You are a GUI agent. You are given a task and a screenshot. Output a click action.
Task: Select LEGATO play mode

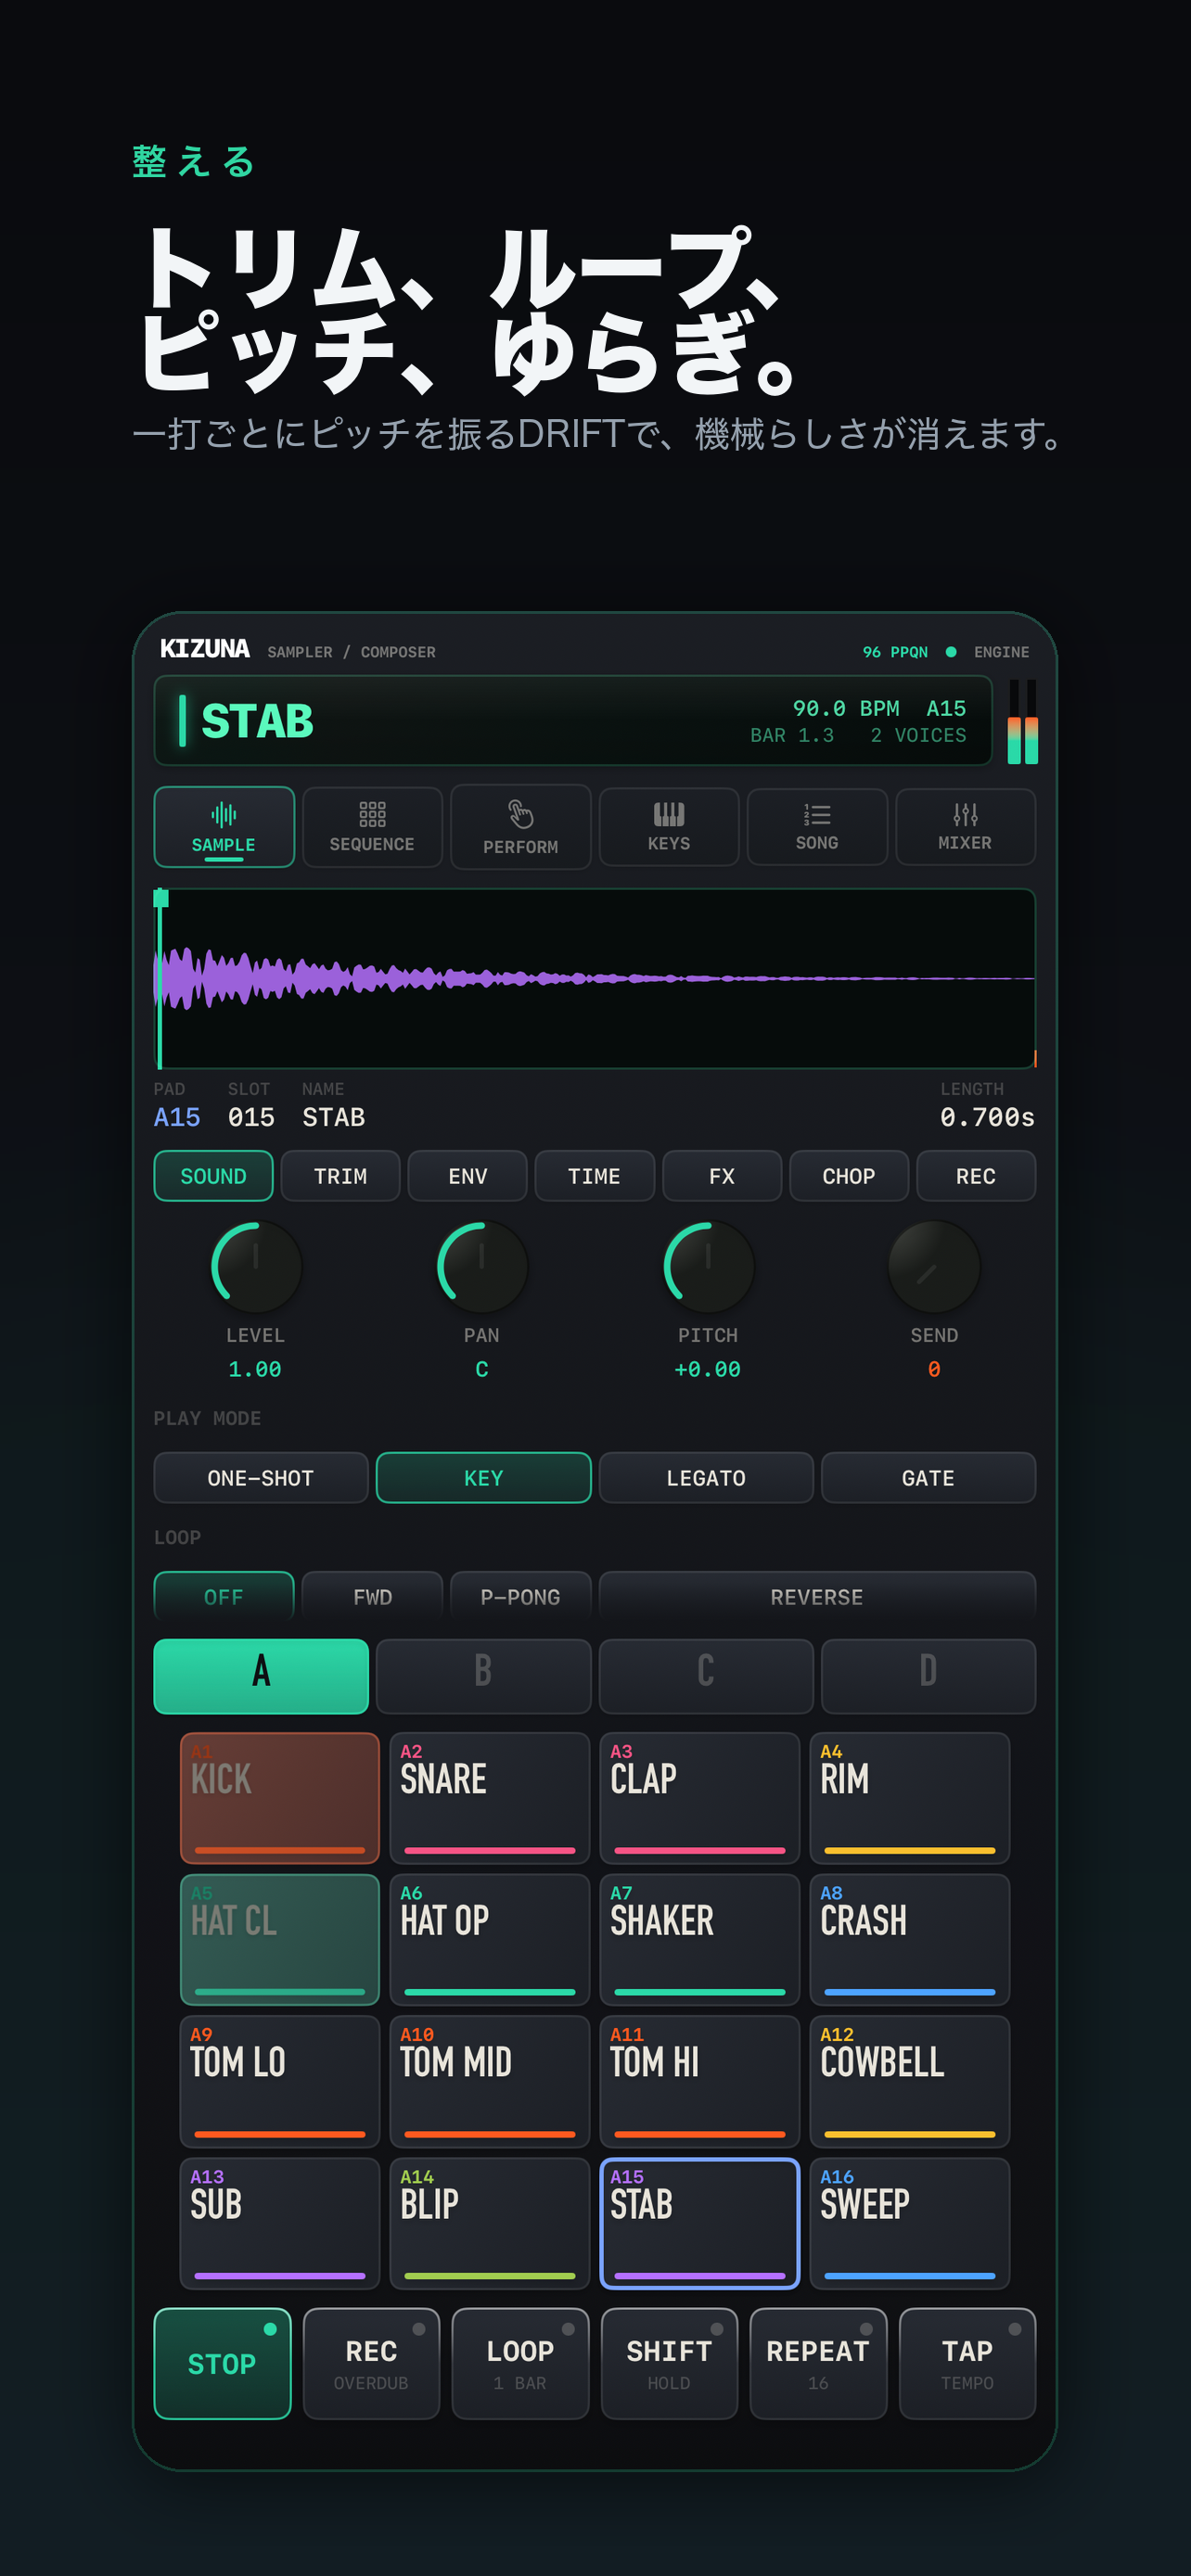706,1477
